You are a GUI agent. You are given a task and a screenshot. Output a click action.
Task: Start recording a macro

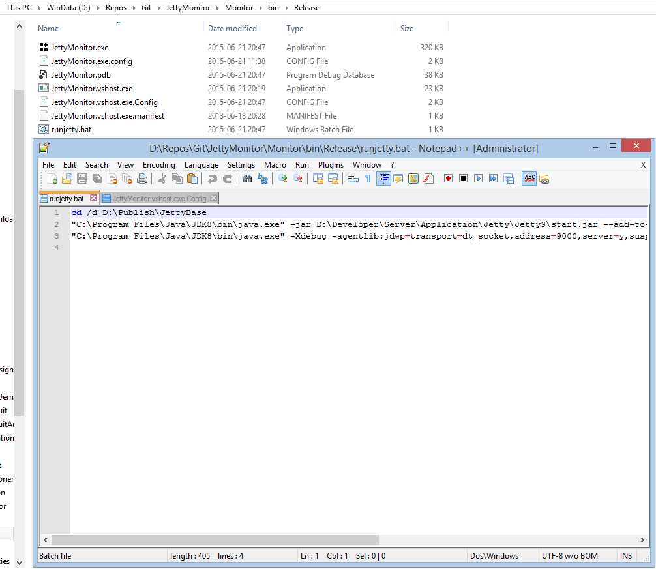click(448, 179)
